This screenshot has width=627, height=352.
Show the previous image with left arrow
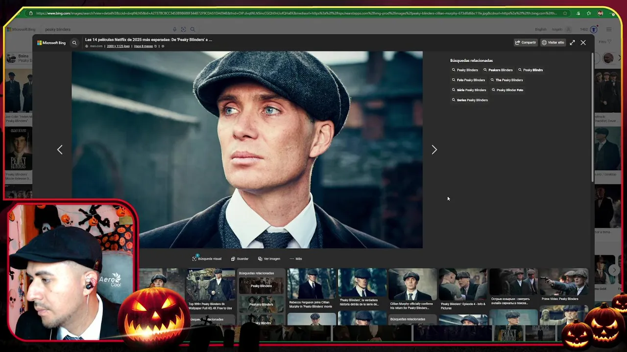pyautogui.click(x=60, y=150)
